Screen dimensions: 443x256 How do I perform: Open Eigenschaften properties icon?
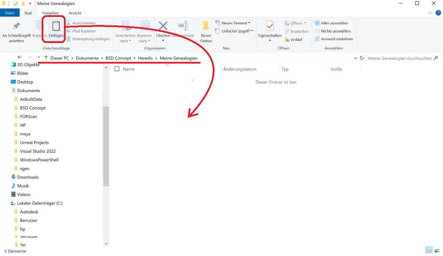tap(270, 26)
